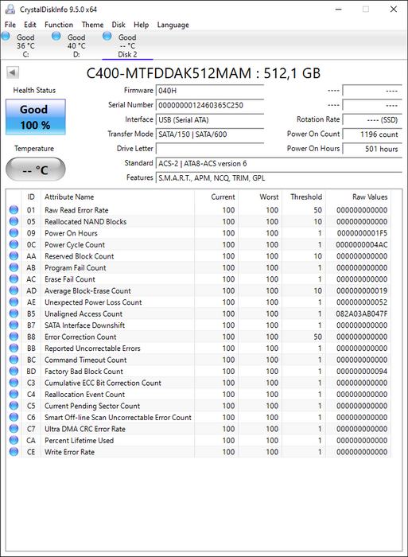Click raw value 0000000004AC

(362, 244)
